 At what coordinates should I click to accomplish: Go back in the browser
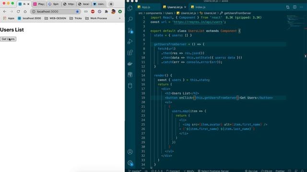tap(5, 11)
